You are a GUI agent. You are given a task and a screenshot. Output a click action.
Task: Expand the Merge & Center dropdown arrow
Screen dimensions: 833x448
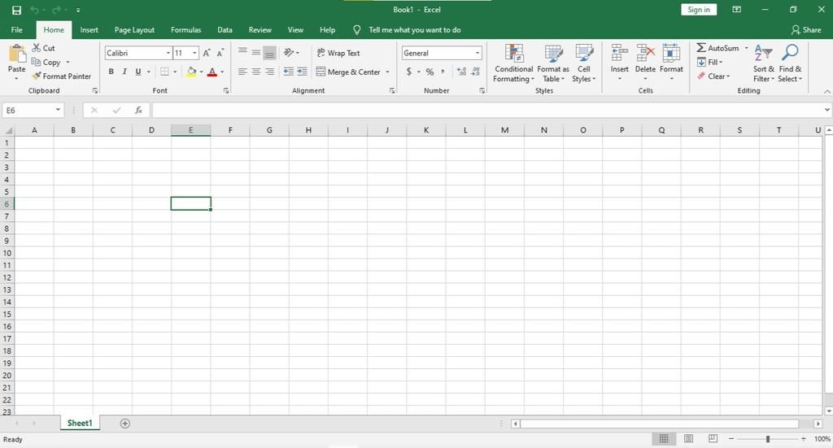tap(387, 72)
